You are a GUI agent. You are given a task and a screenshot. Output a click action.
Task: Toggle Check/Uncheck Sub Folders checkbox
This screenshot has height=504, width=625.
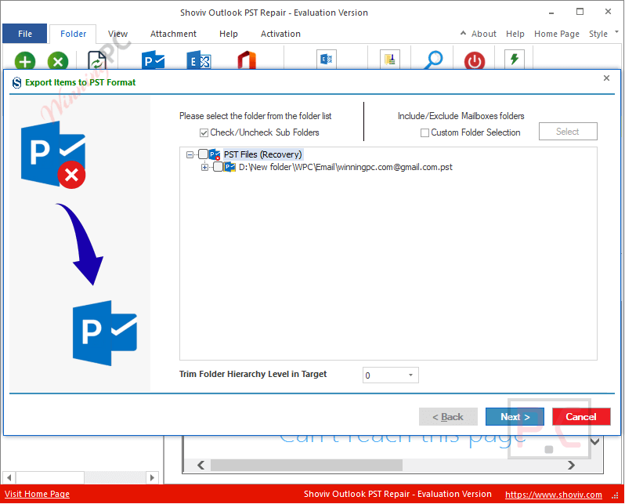click(204, 132)
